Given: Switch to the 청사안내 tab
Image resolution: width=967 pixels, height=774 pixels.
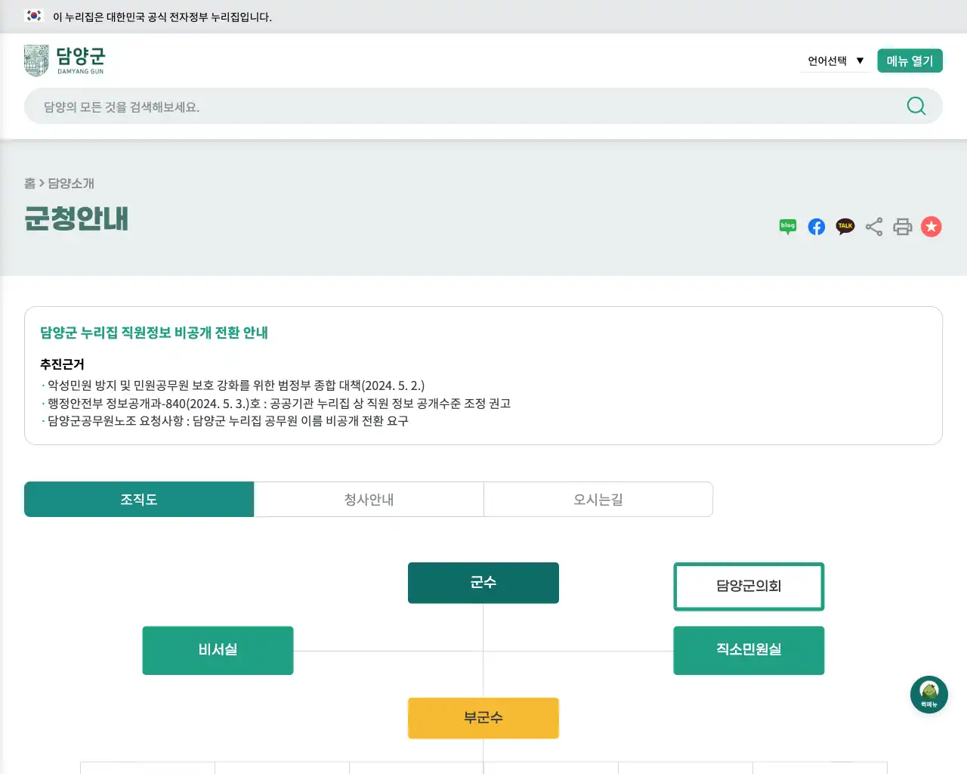Looking at the screenshot, I should pyautogui.click(x=369, y=499).
